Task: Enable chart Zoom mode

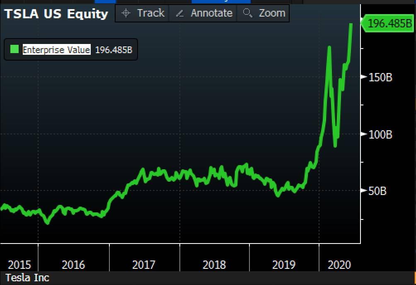Action: click(x=263, y=13)
